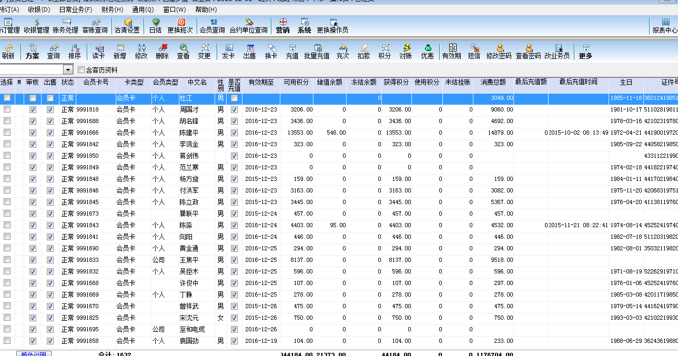Click the 发卡 issue card icon
This screenshot has width=678, height=356.
click(228, 52)
